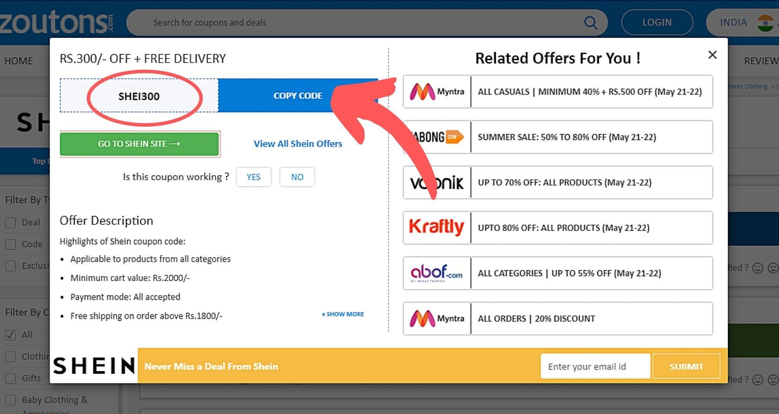Open abof All Categories 55% off offer
This screenshot has width=779, height=414.
click(558, 273)
